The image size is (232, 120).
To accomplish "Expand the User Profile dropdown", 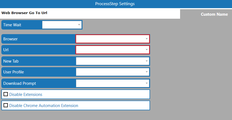I will click(x=112, y=72).
